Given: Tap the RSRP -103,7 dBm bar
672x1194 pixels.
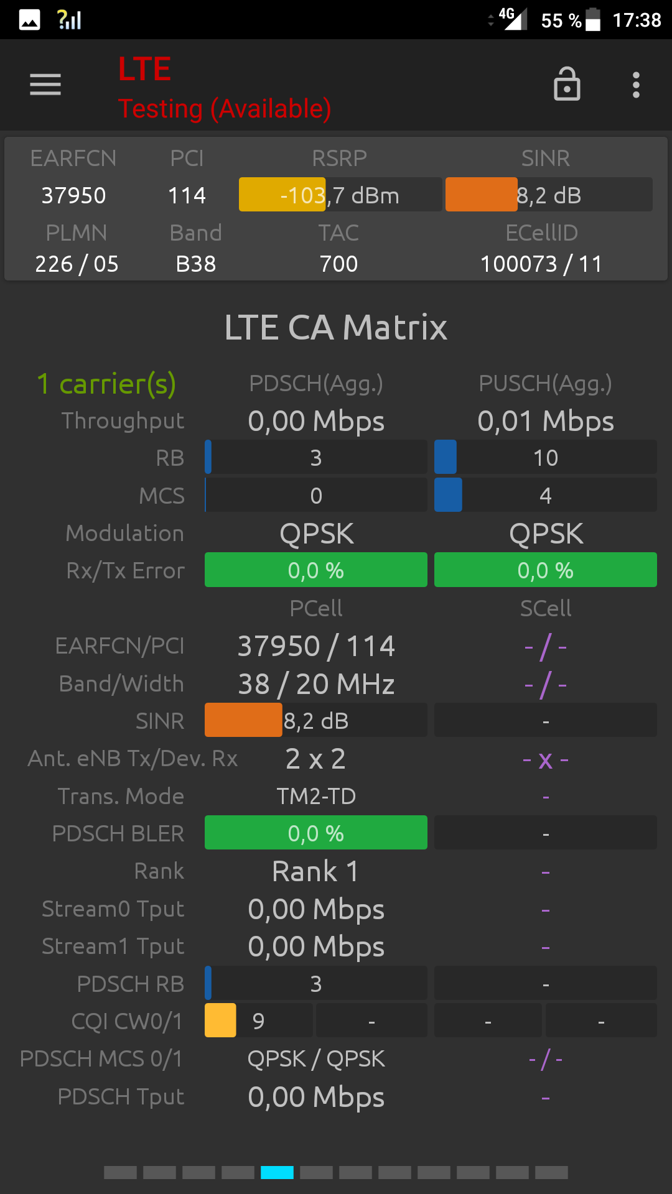Looking at the screenshot, I should 340,195.
